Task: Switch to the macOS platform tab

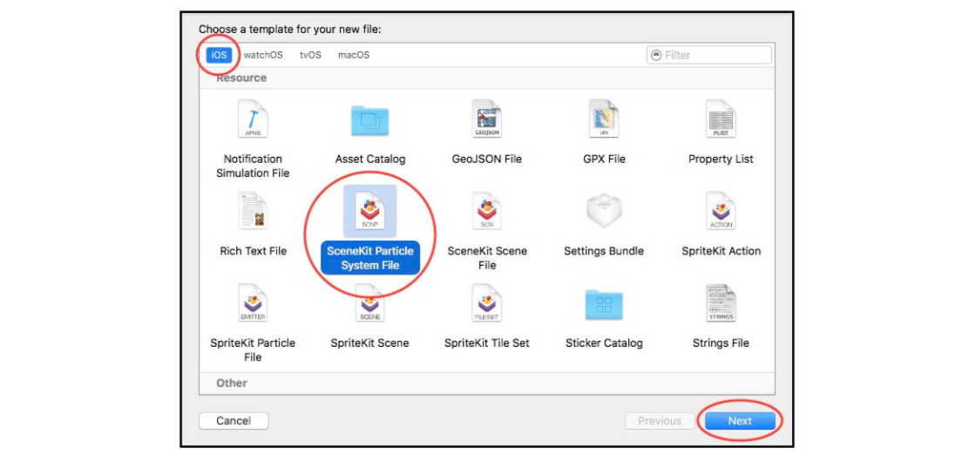Action: click(354, 55)
